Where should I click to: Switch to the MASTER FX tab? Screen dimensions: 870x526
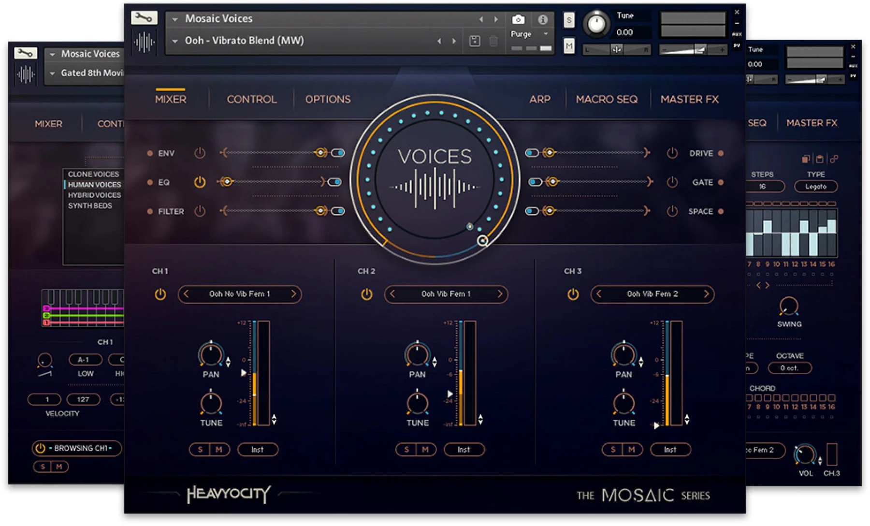(x=690, y=99)
